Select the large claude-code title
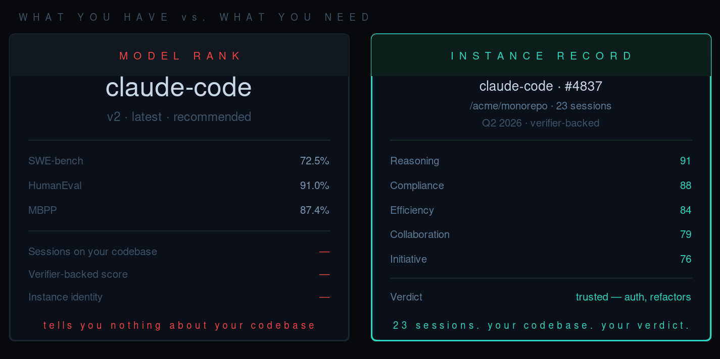Image resolution: width=720 pixels, height=359 pixels. pyautogui.click(x=179, y=88)
